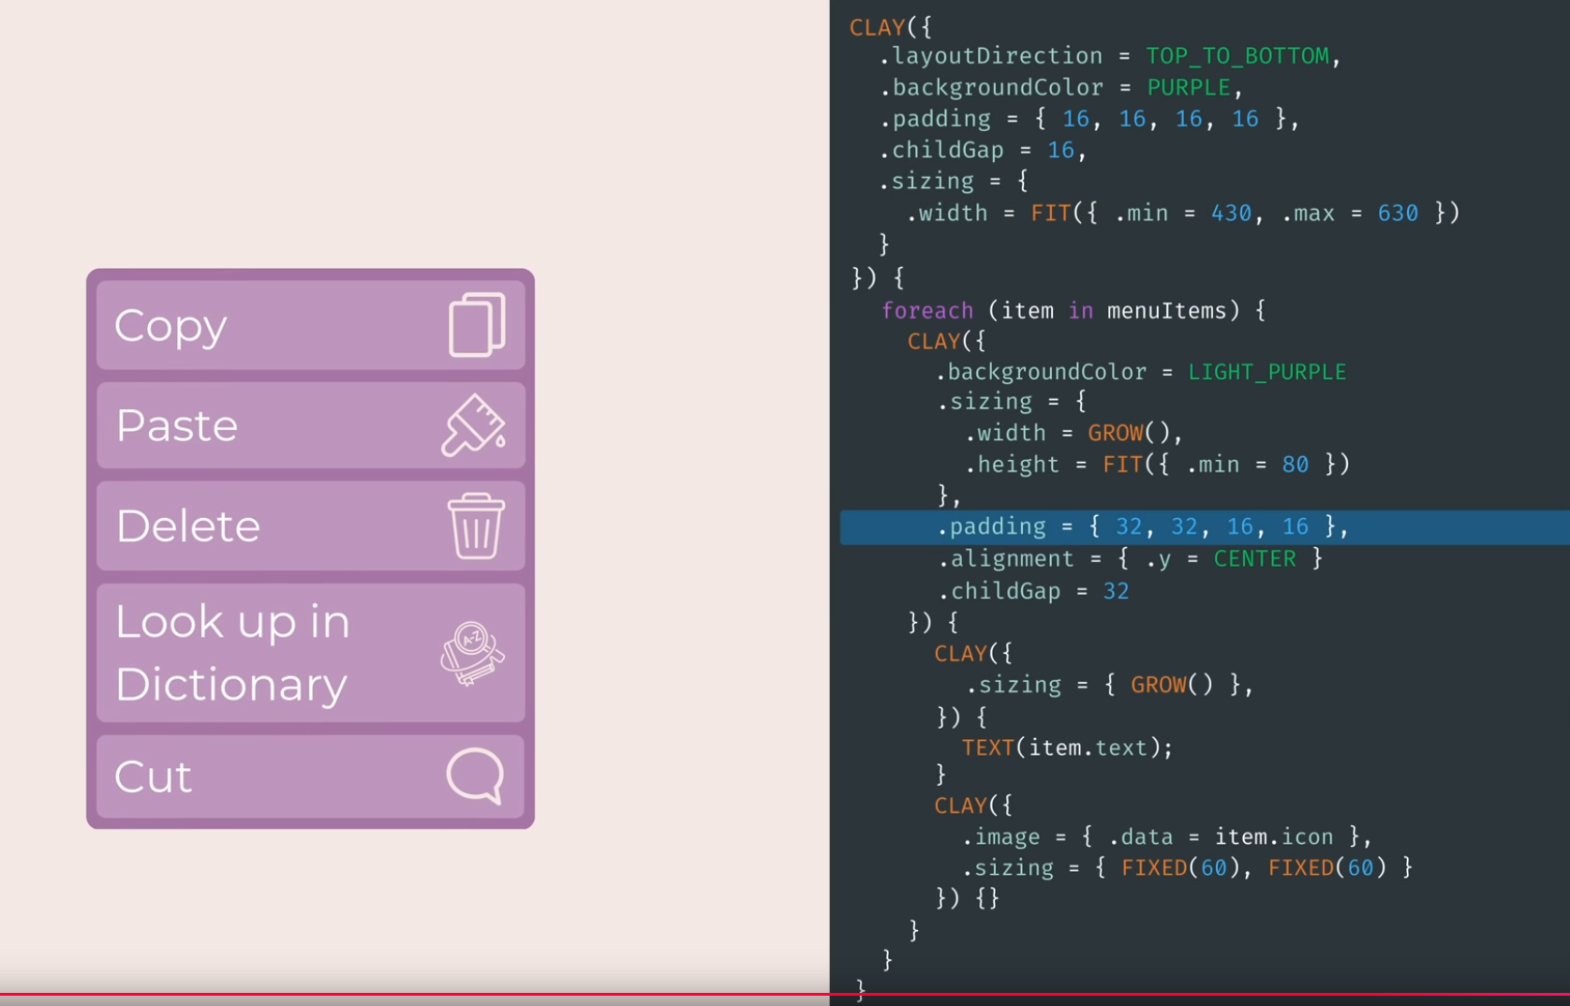
Task: Click the Delete trash can icon
Action: click(x=476, y=526)
